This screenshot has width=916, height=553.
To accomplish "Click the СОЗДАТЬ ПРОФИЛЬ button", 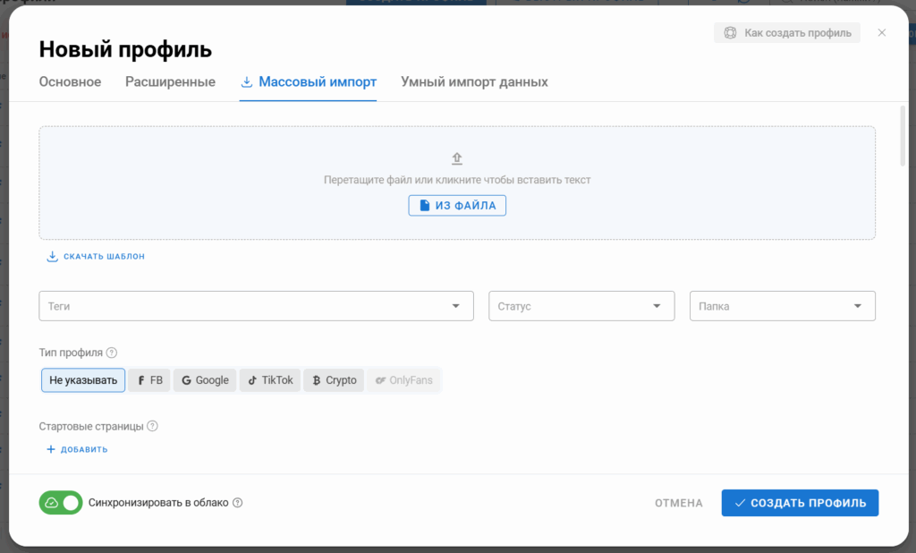I will coord(800,503).
